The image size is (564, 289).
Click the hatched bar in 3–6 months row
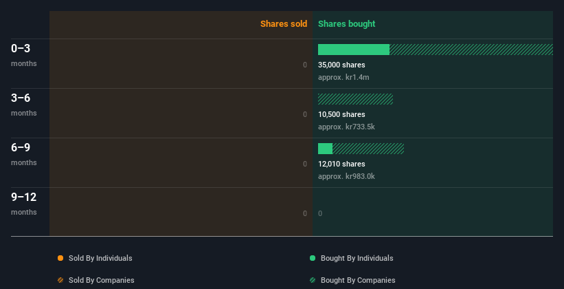point(355,99)
